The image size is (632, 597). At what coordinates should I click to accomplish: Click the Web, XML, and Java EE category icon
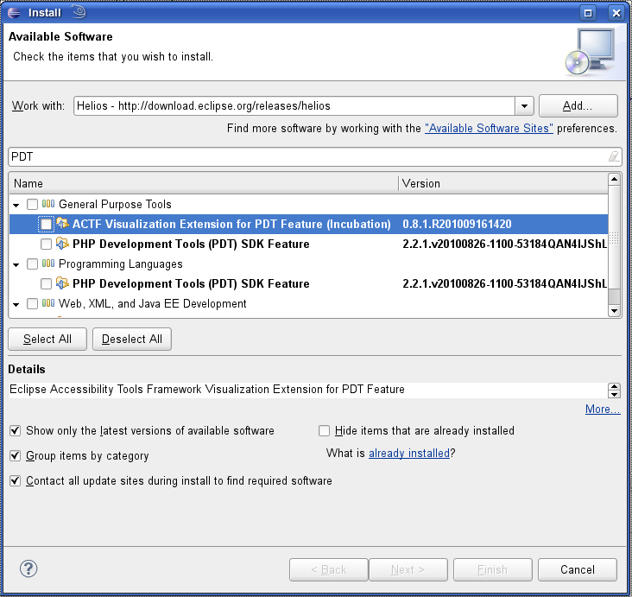[x=48, y=303]
